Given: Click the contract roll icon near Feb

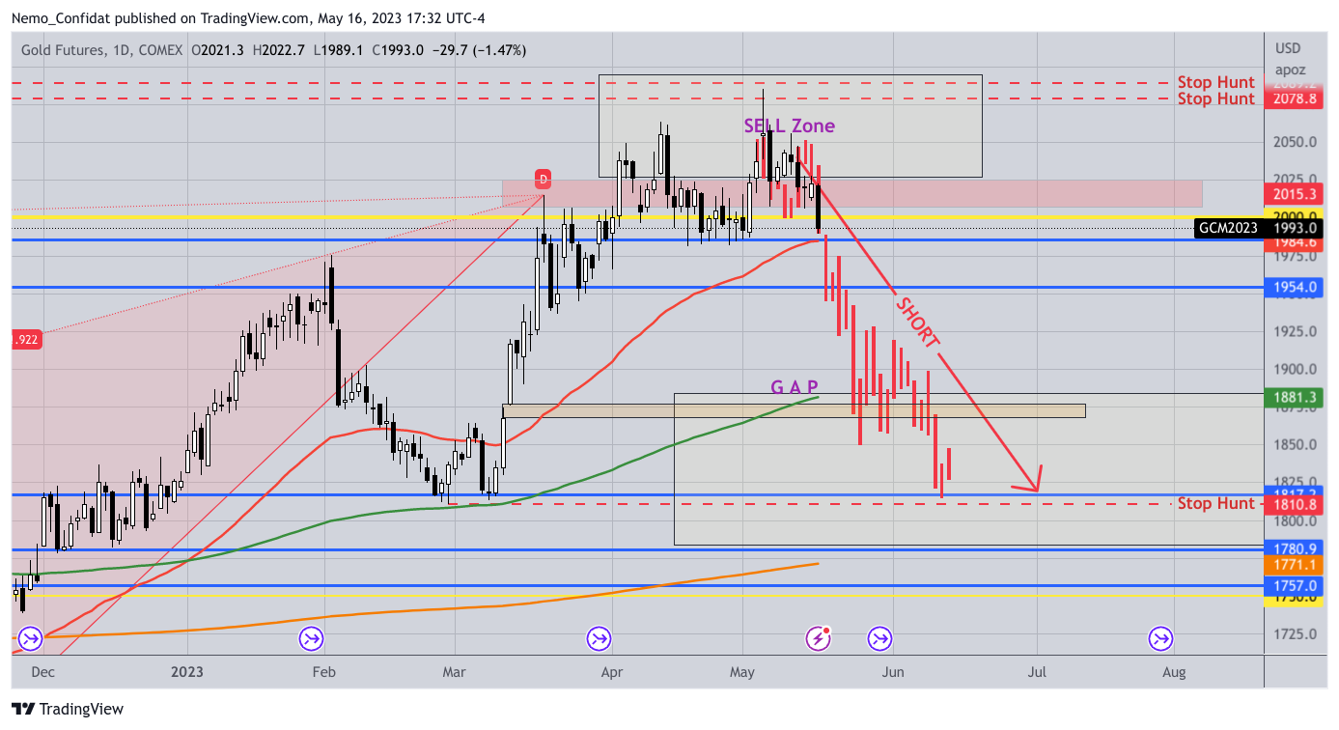Looking at the screenshot, I should [311, 637].
